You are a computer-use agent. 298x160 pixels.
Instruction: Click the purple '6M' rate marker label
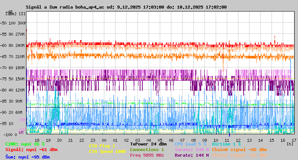21,132
